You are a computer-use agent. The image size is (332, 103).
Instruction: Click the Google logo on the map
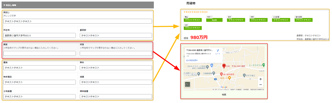(x=224, y=87)
